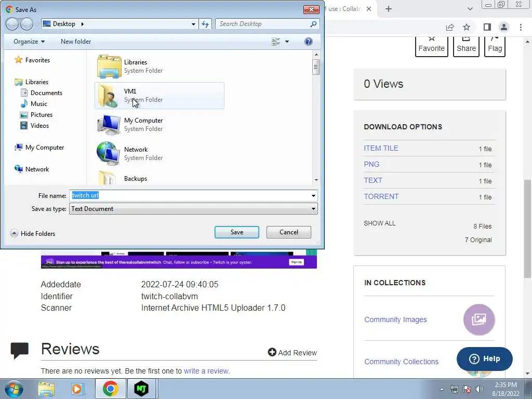Collapse folders with Hide Folders

point(33,233)
